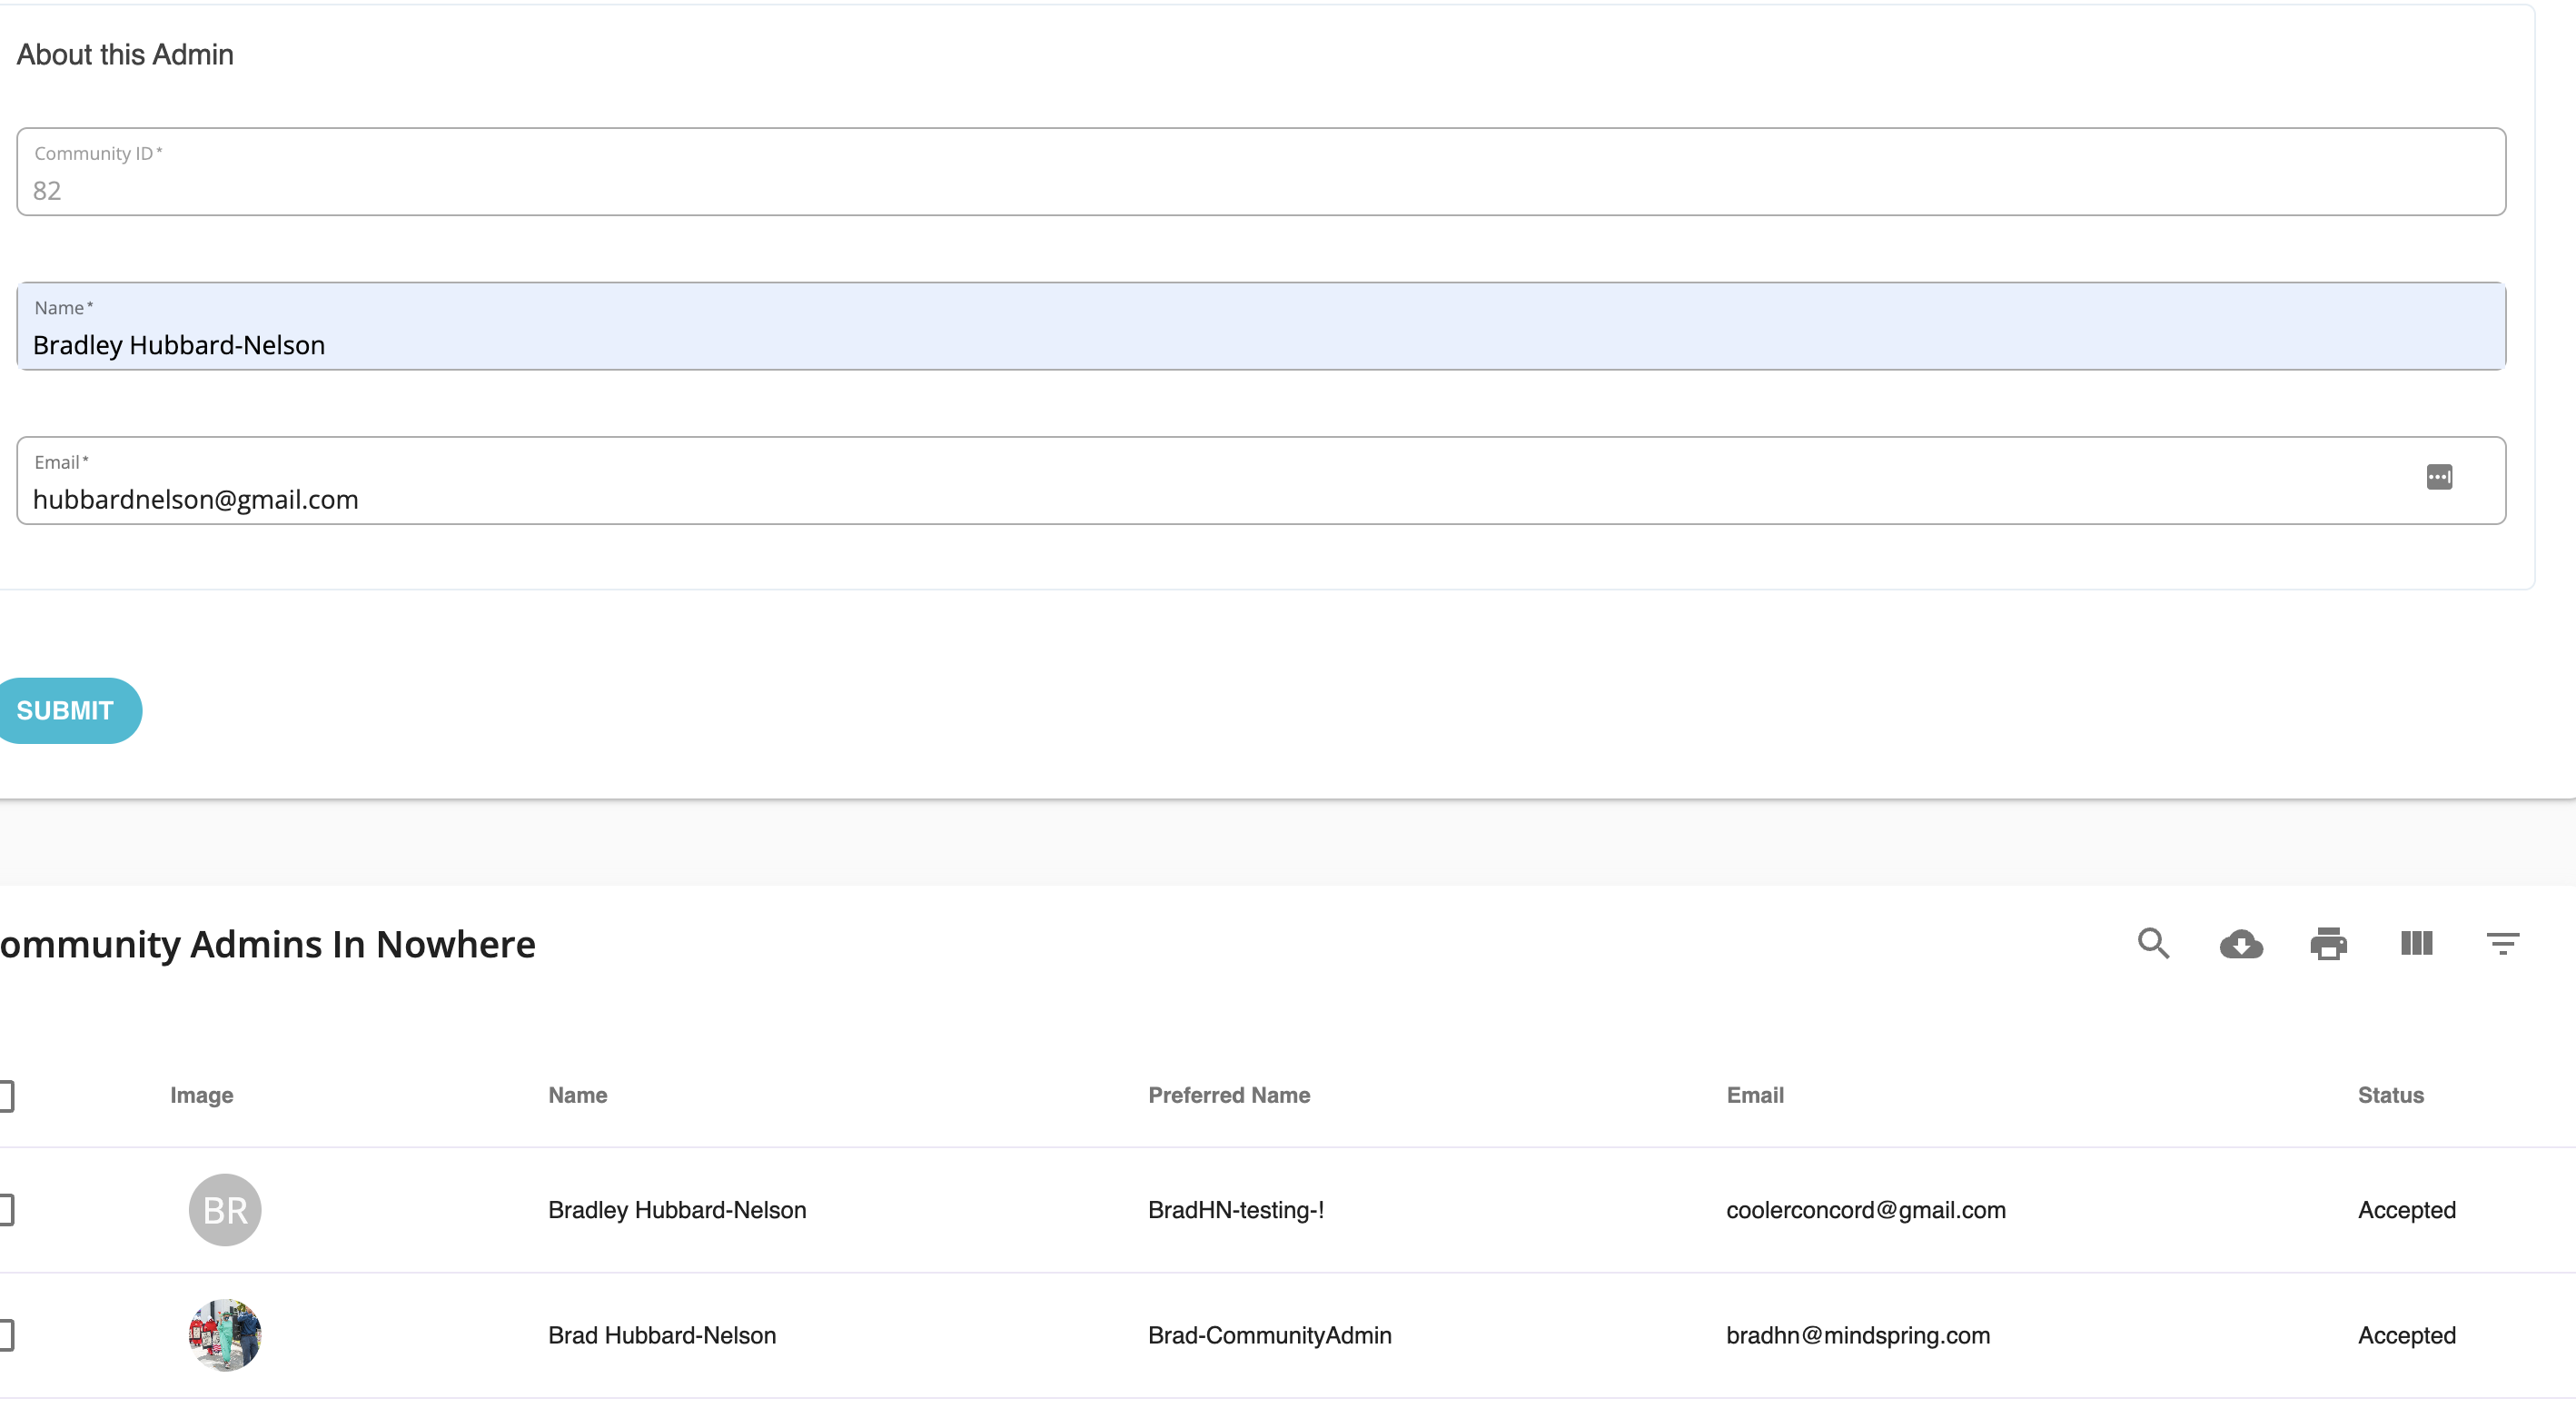Open Bradley Hubbard-Nelson's BR avatar icon

click(224, 1209)
